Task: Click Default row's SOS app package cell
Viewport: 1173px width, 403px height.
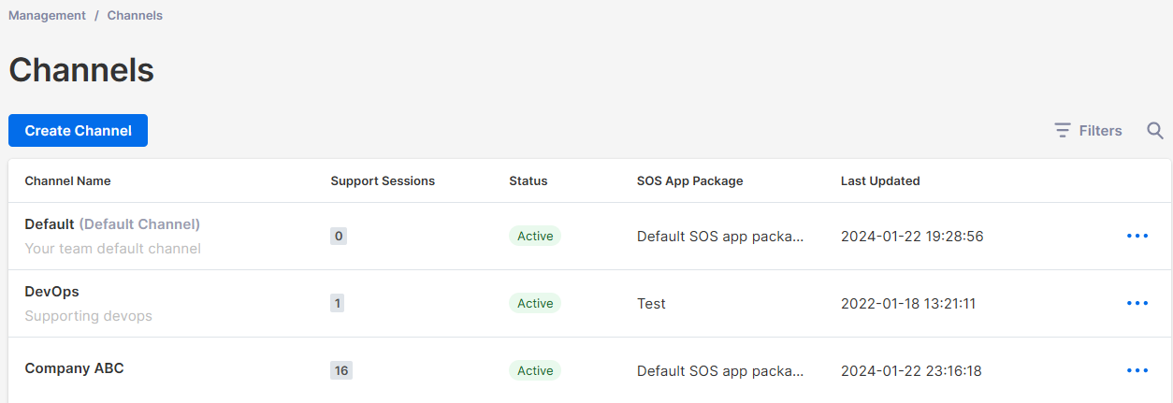Action: (720, 237)
